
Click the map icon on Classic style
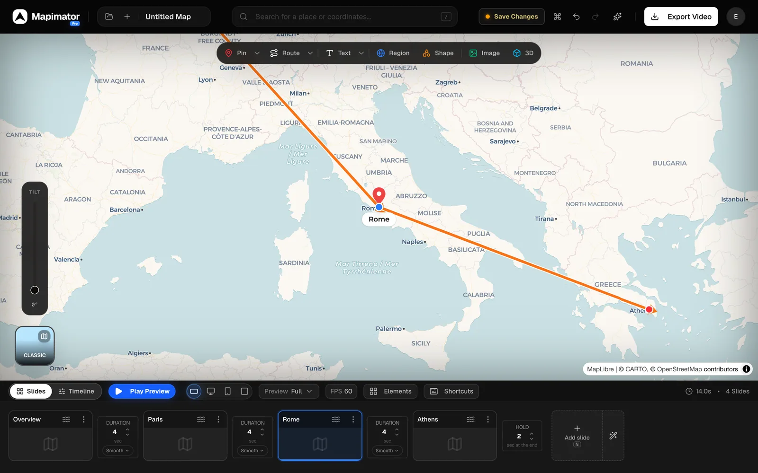pos(44,336)
